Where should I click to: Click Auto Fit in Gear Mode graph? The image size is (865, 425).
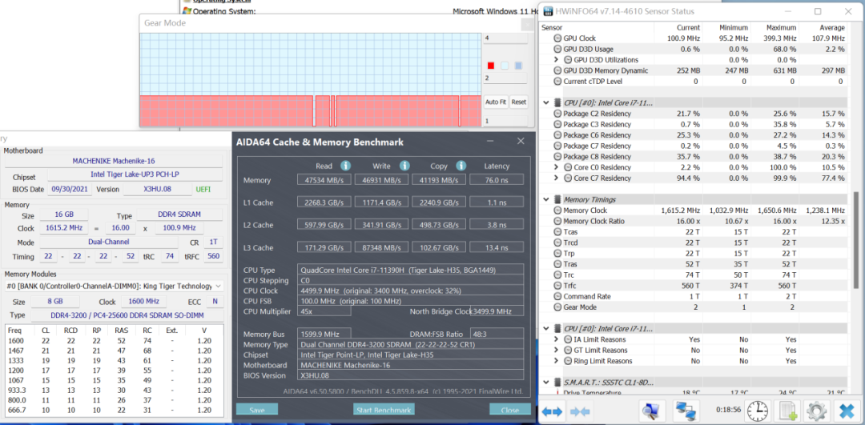click(x=496, y=102)
